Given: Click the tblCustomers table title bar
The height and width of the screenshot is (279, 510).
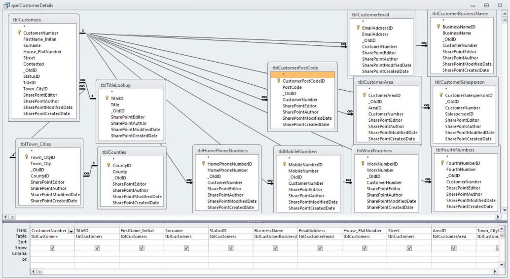Looking at the screenshot, I should [x=43, y=20].
